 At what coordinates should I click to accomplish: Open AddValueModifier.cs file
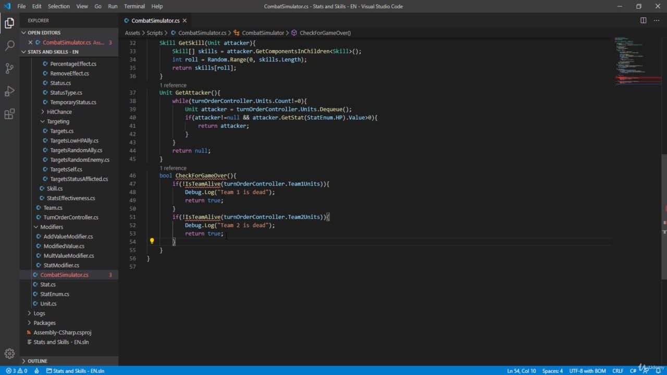pos(68,236)
